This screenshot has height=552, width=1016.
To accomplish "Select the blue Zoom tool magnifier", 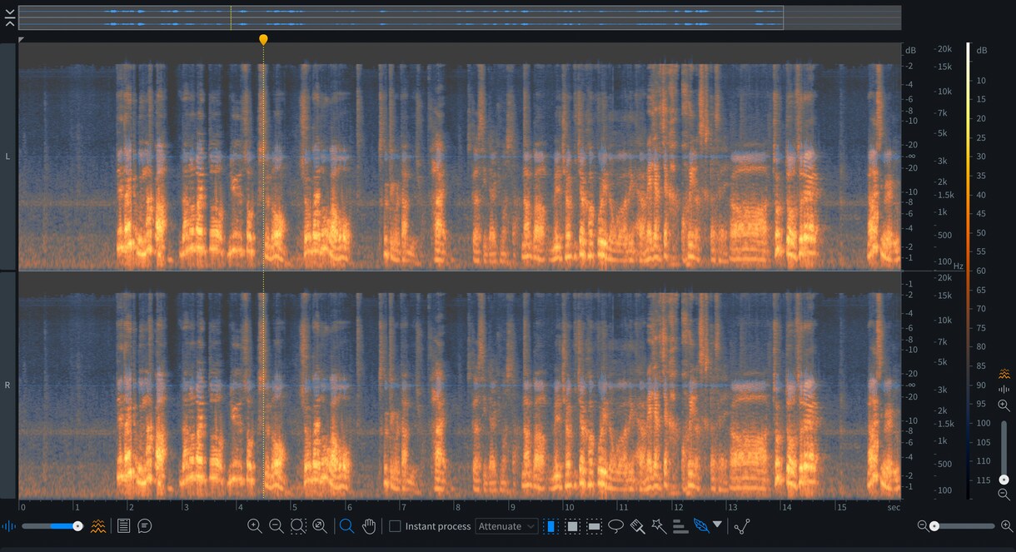I will (347, 526).
